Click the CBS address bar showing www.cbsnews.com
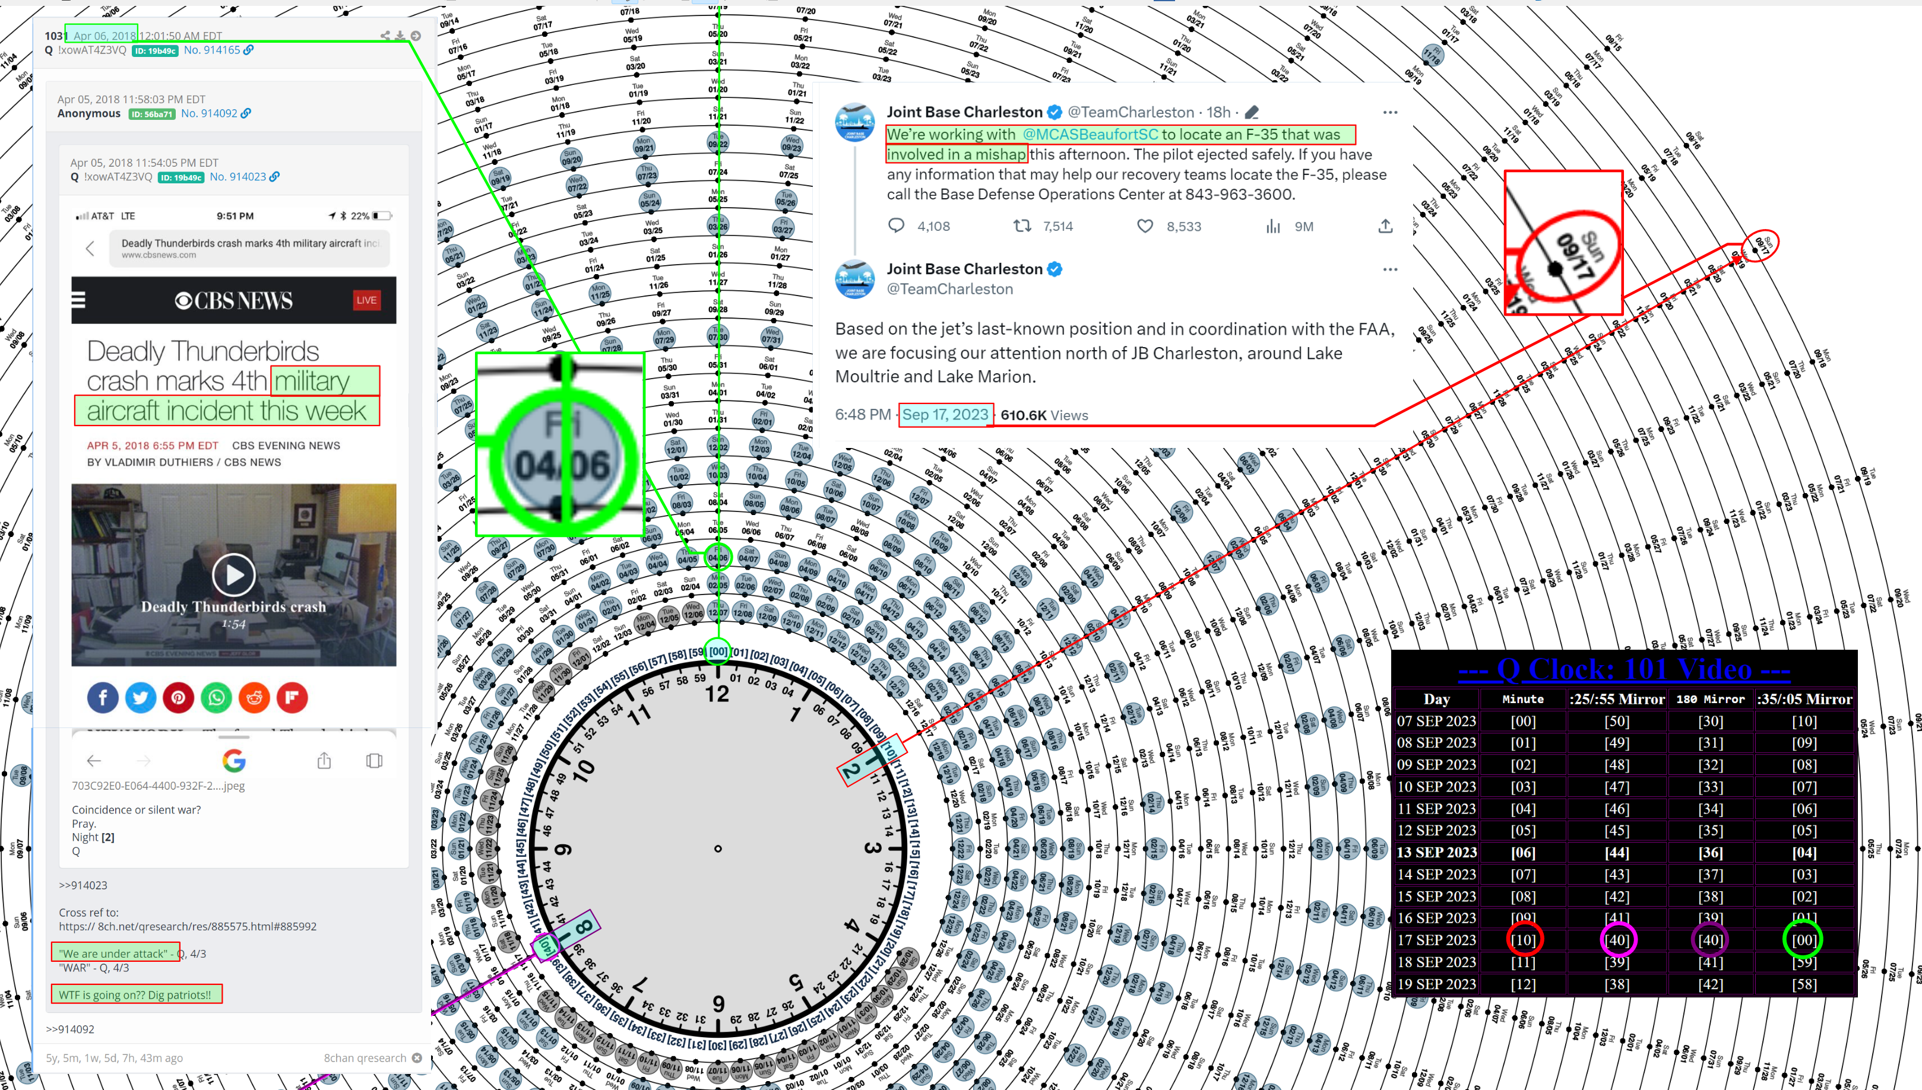The height and width of the screenshot is (1090, 1922). pos(249,249)
